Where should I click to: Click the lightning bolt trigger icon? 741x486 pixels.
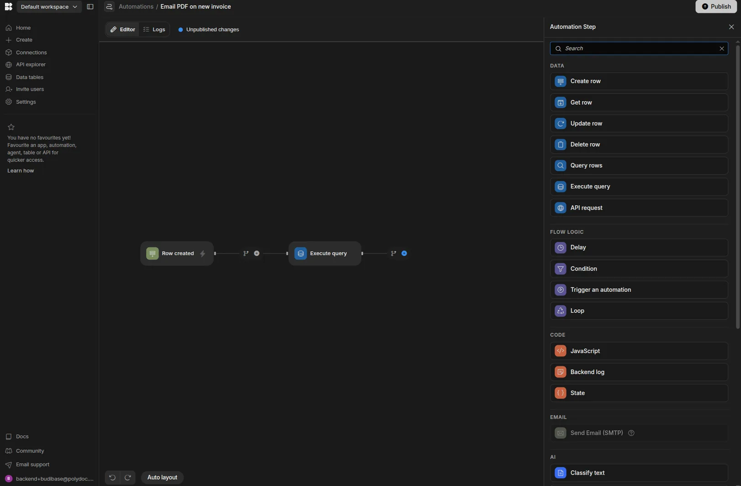(x=202, y=254)
